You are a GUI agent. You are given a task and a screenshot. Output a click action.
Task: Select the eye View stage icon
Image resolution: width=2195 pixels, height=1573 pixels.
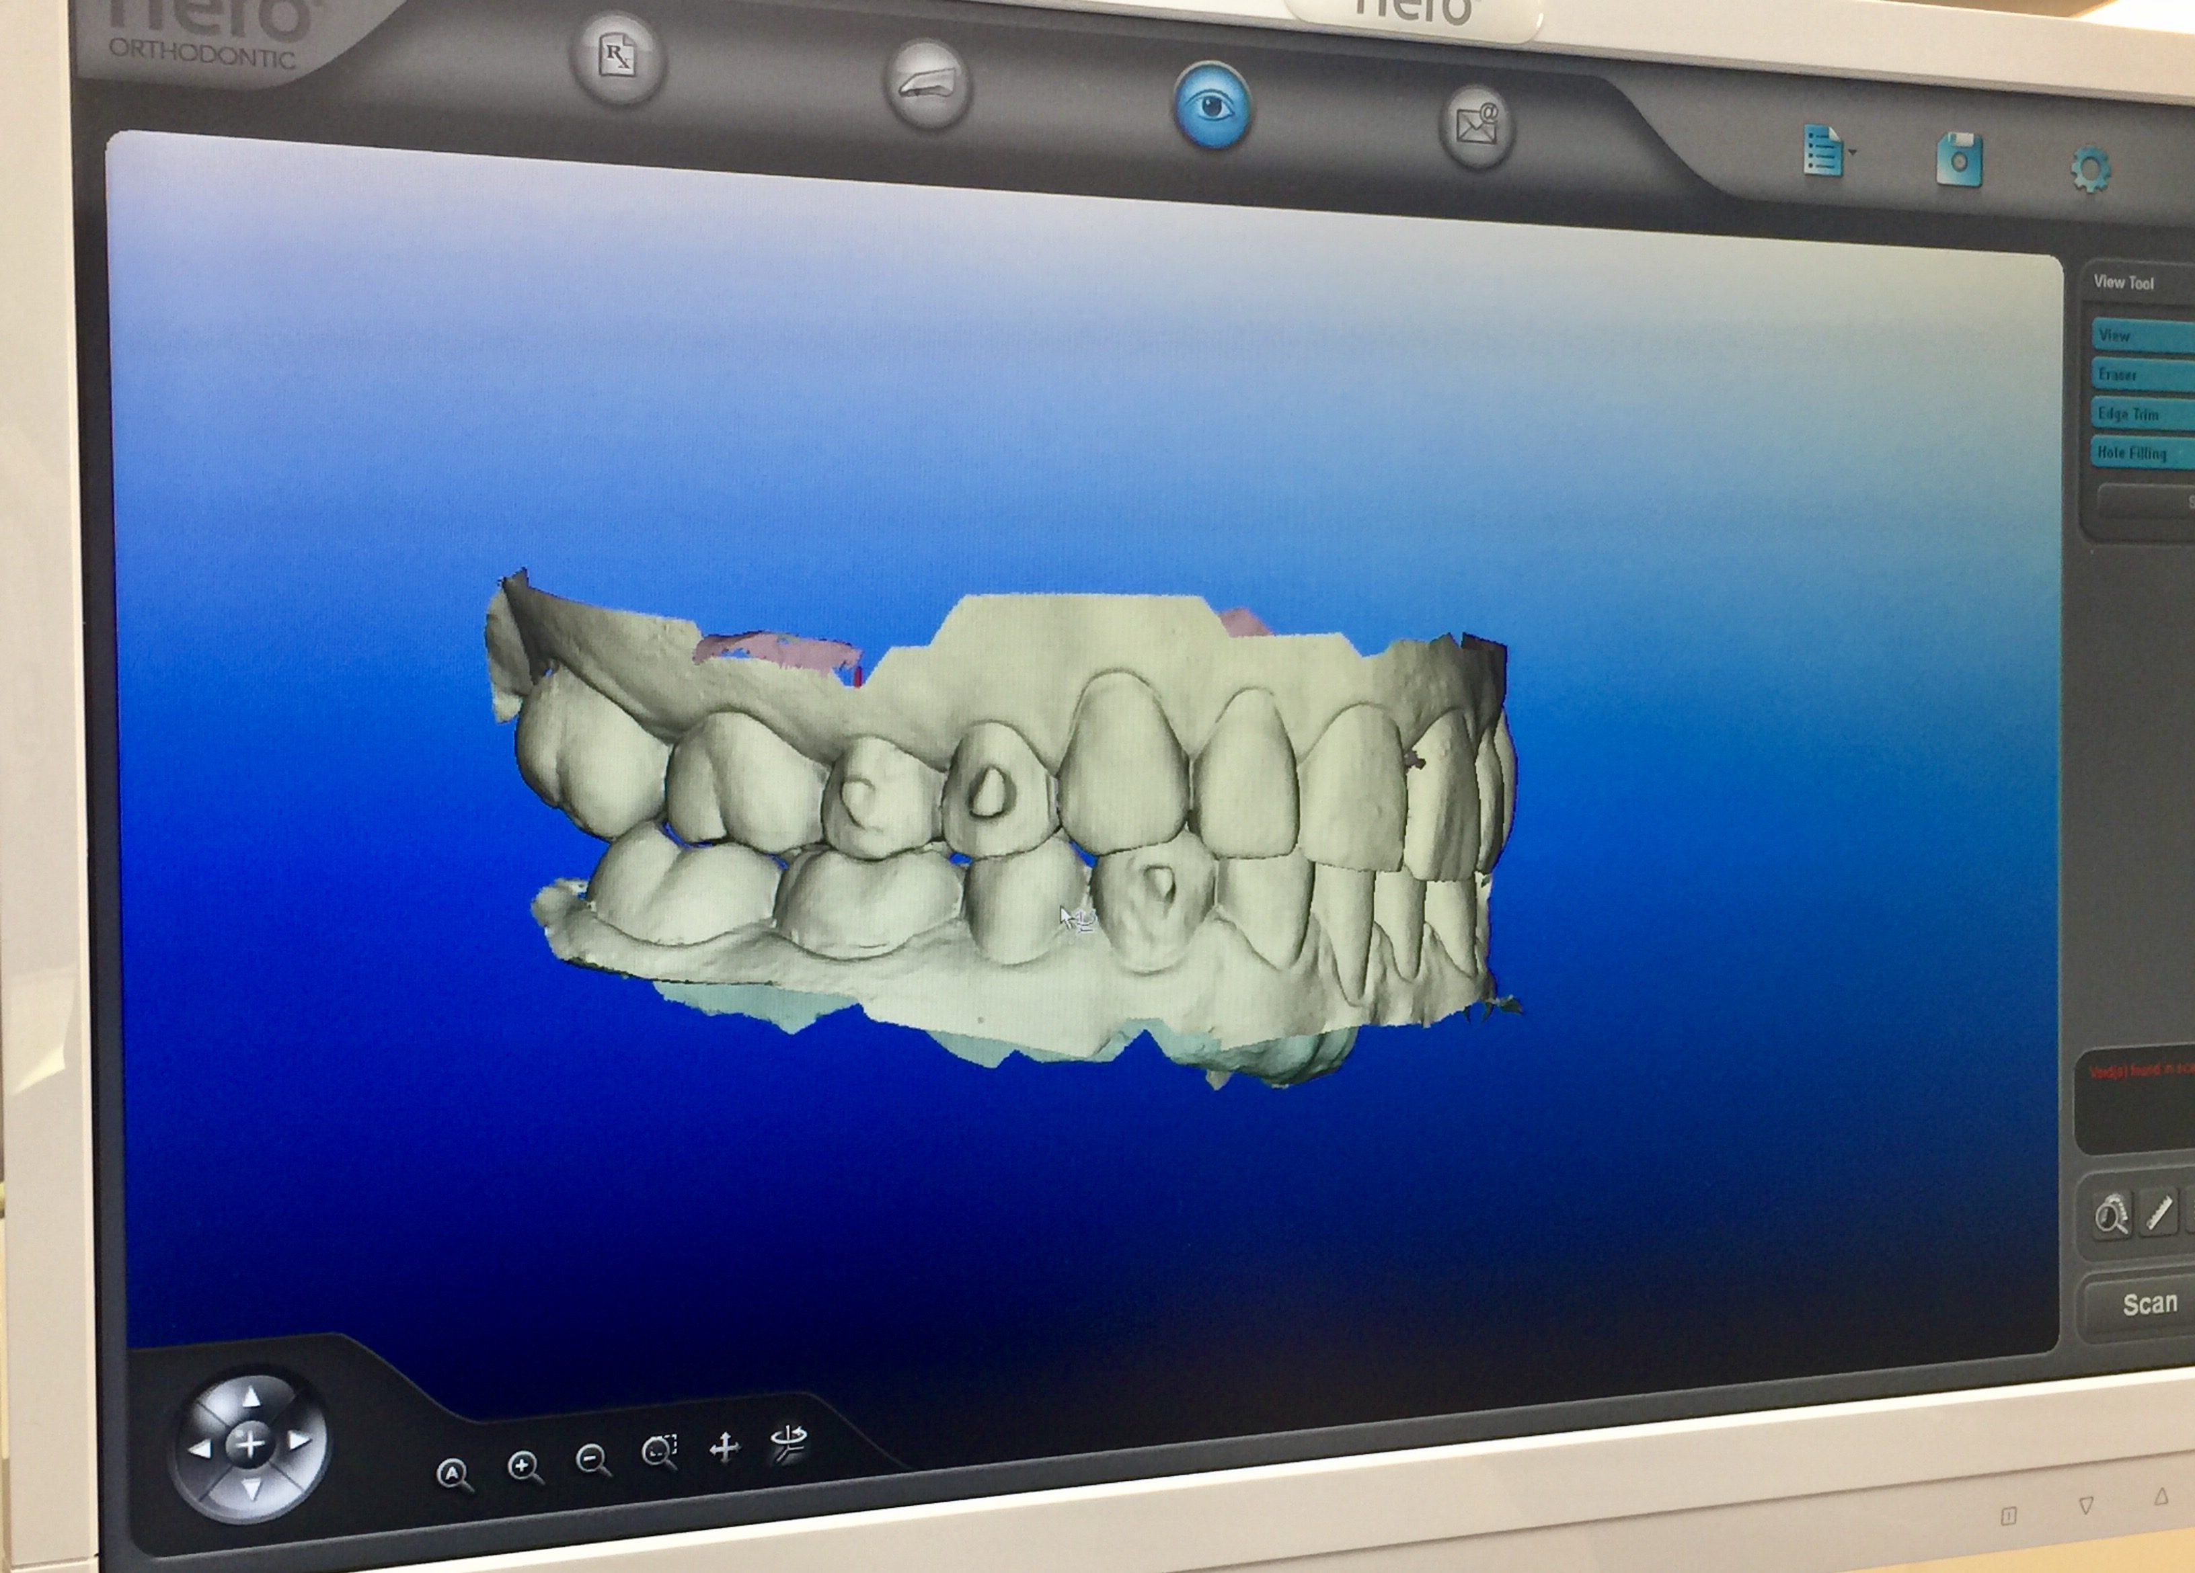coord(1212,106)
